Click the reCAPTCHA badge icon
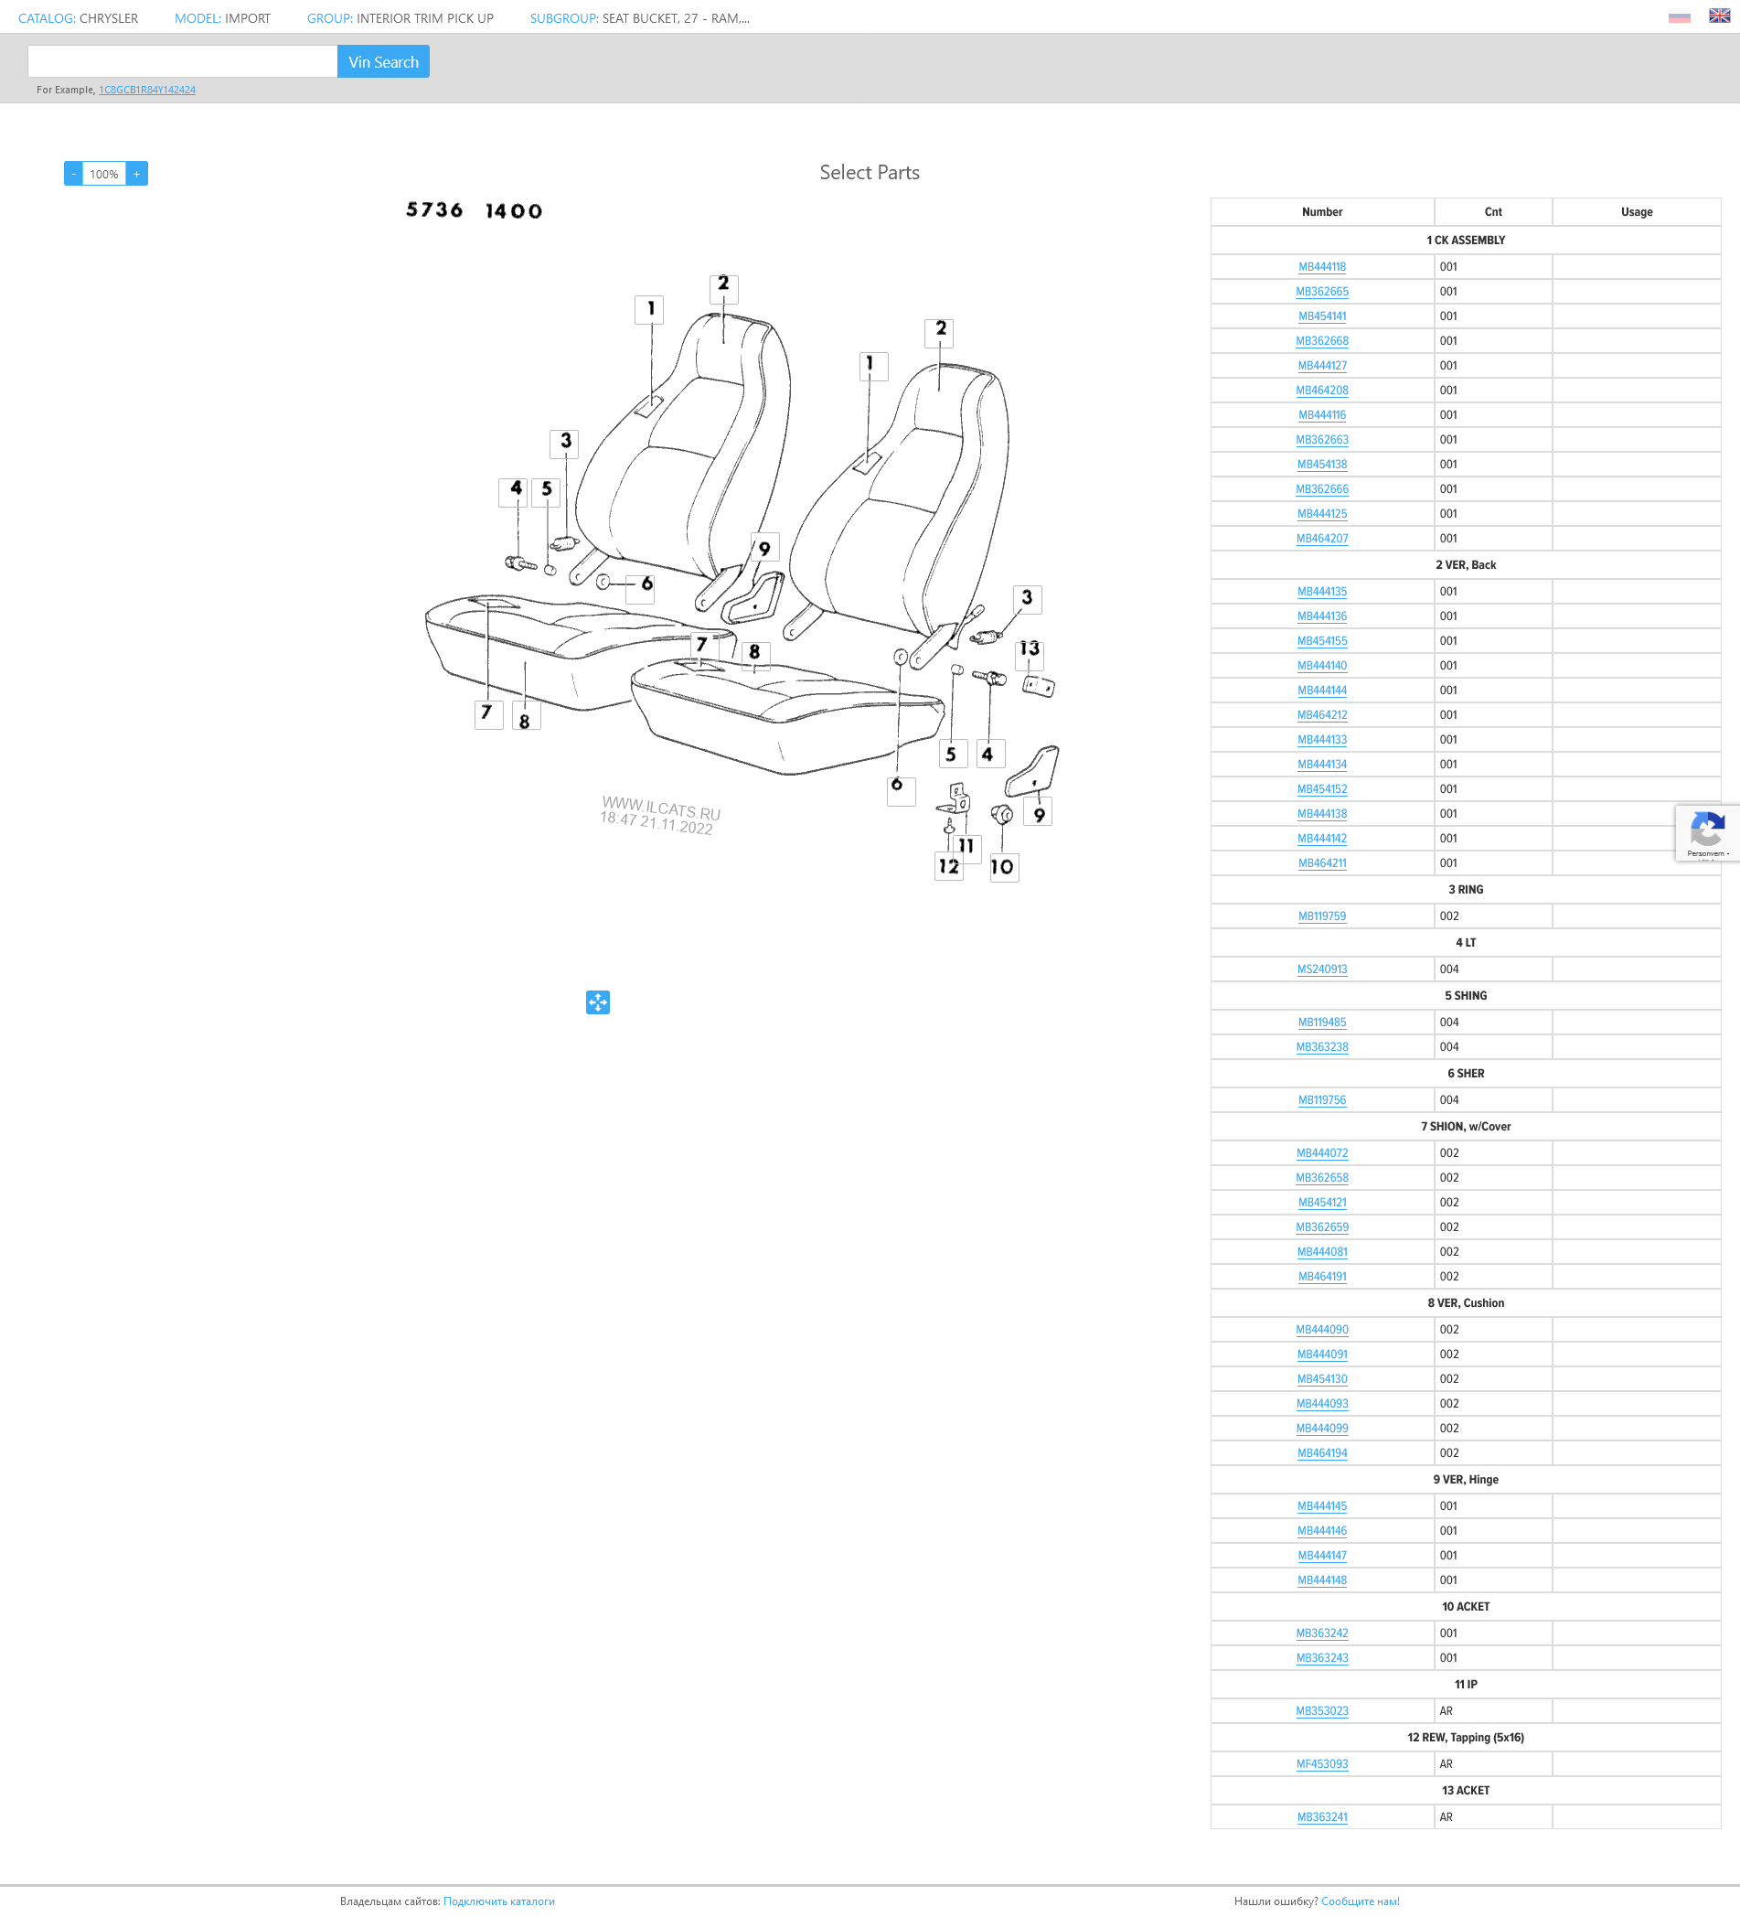1740x1917 pixels. pos(1708,832)
